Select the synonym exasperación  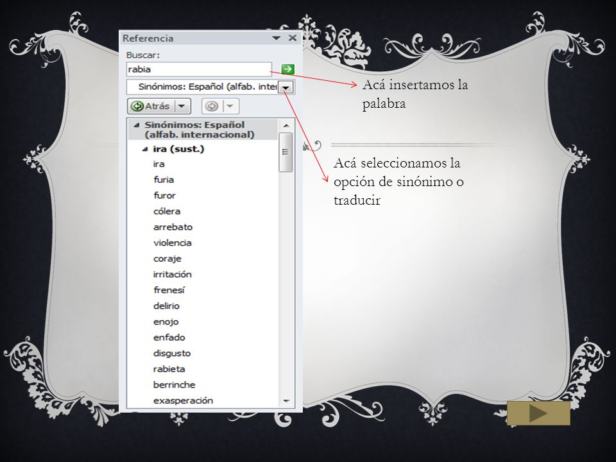pyautogui.click(x=183, y=400)
